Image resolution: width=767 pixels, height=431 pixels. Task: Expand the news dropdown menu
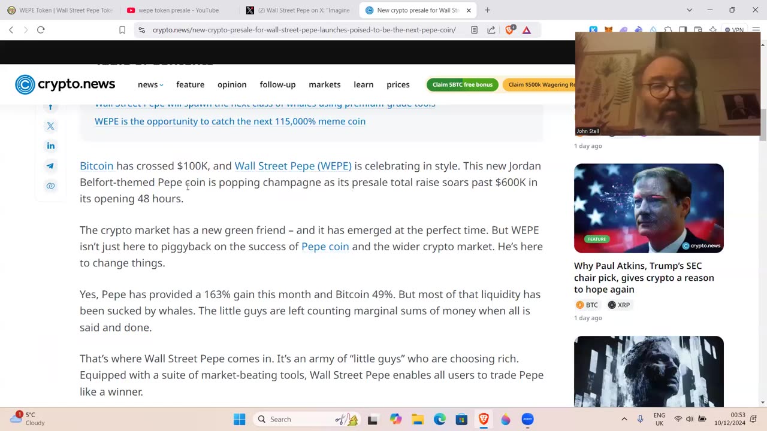click(150, 84)
